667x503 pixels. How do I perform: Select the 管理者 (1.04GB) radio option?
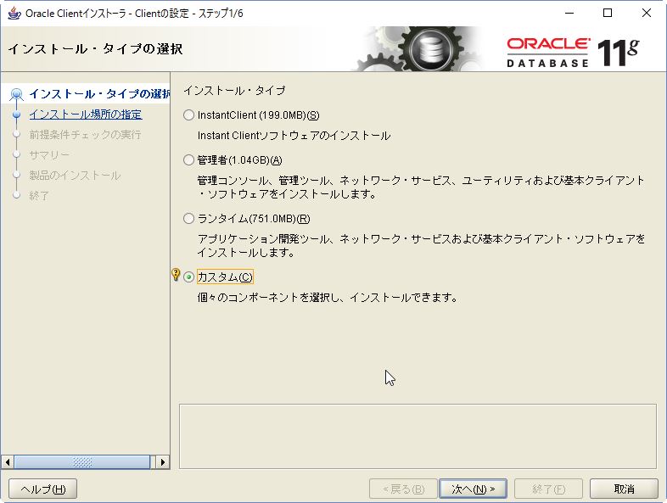[189, 160]
